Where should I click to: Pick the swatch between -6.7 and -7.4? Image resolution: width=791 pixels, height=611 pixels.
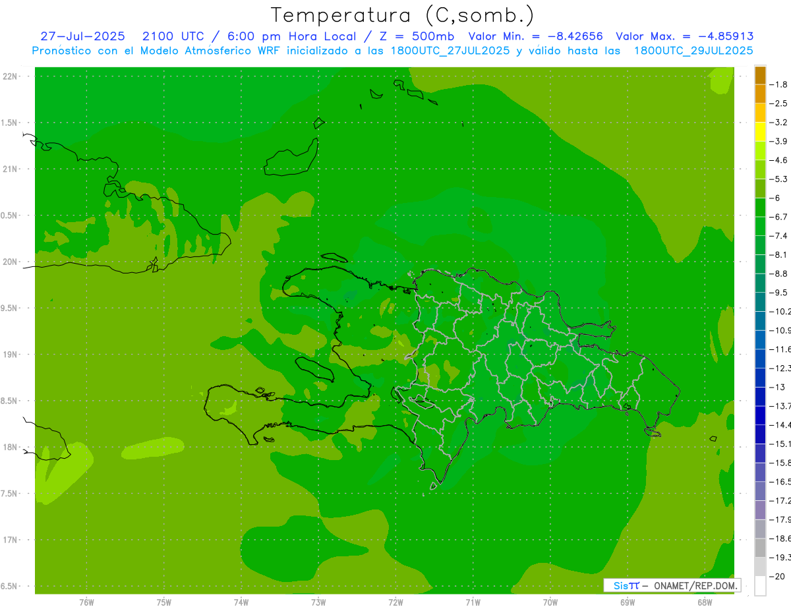(760, 226)
